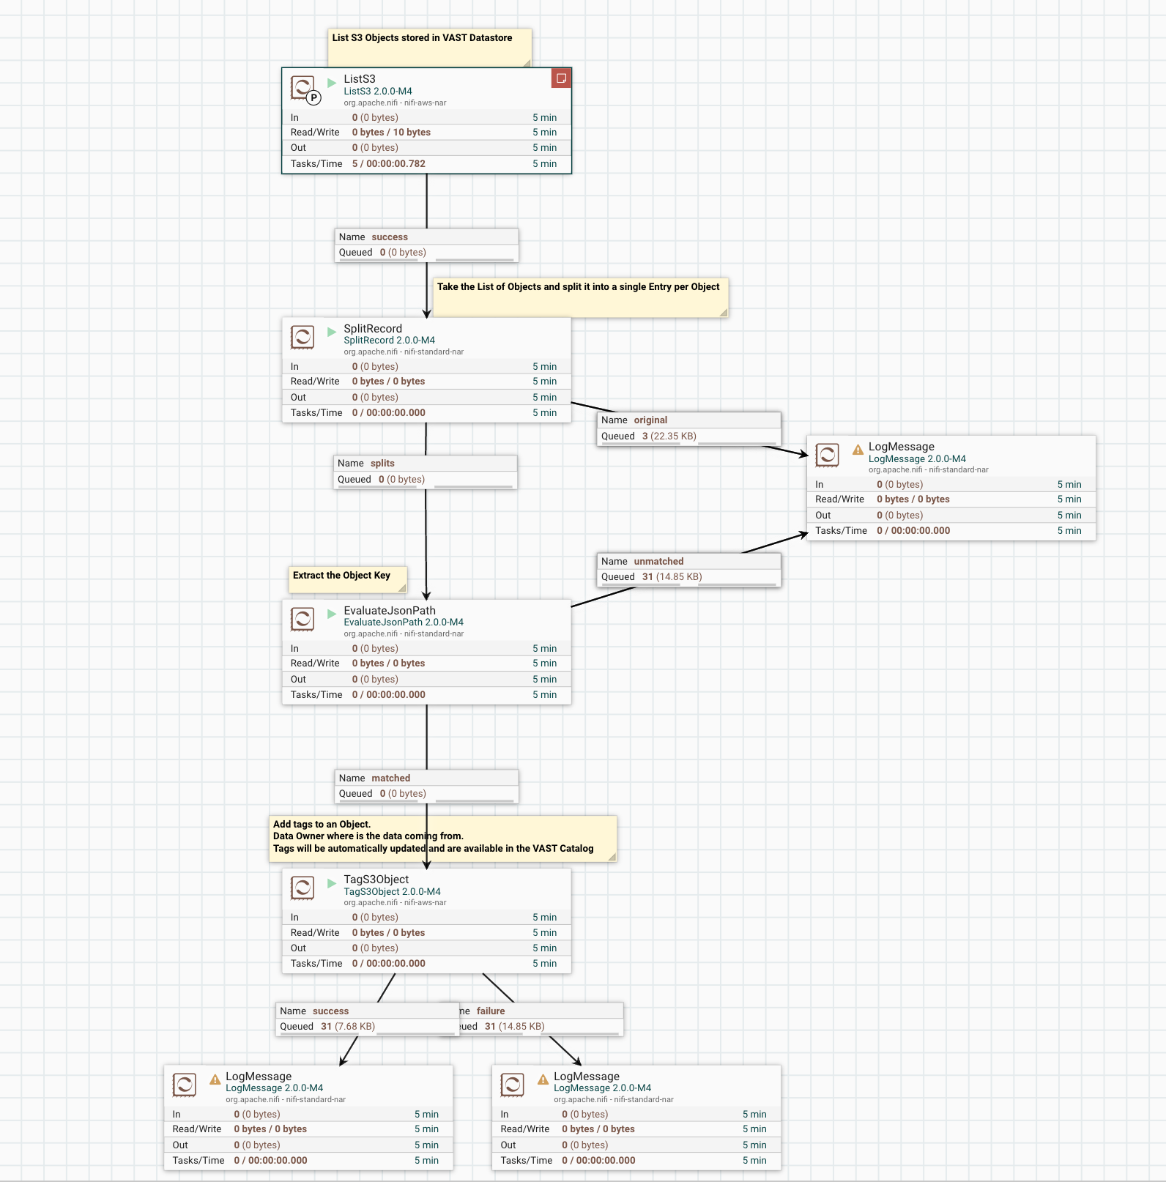The height and width of the screenshot is (1182, 1166).
Task: Click resize handle of 'List S3 Objects' note
Action: click(527, 63)
